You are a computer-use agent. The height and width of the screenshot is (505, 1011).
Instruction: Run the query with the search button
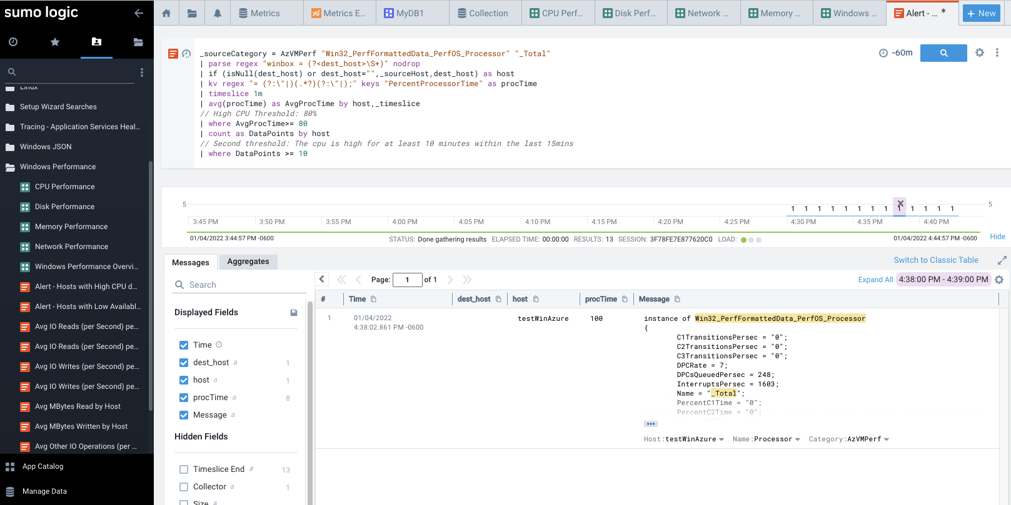point(944,53)
